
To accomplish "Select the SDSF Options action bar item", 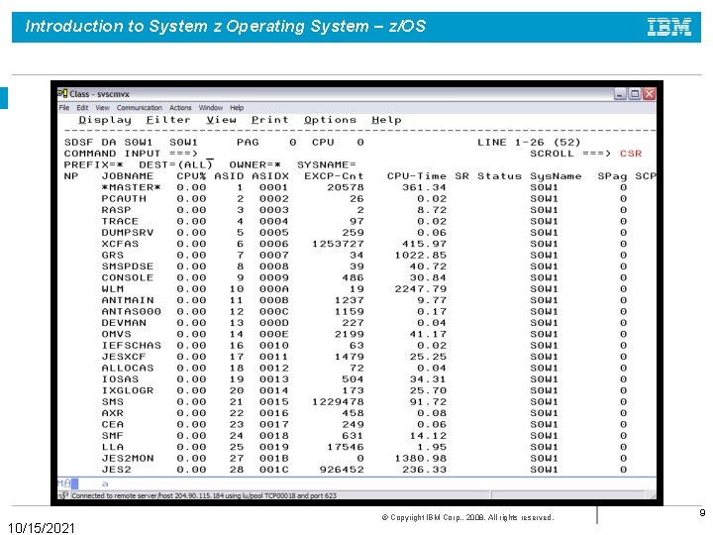I will (x=330, y=120).
